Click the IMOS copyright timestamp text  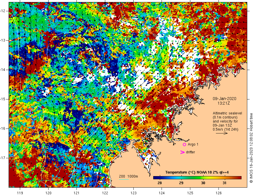(x=251, y=148)
